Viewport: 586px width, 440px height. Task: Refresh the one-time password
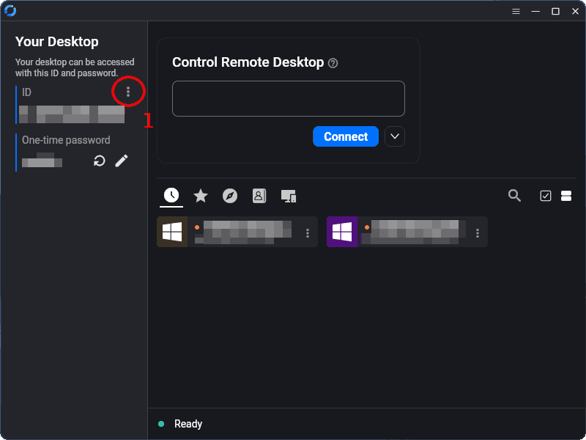(x=100, y=161)
